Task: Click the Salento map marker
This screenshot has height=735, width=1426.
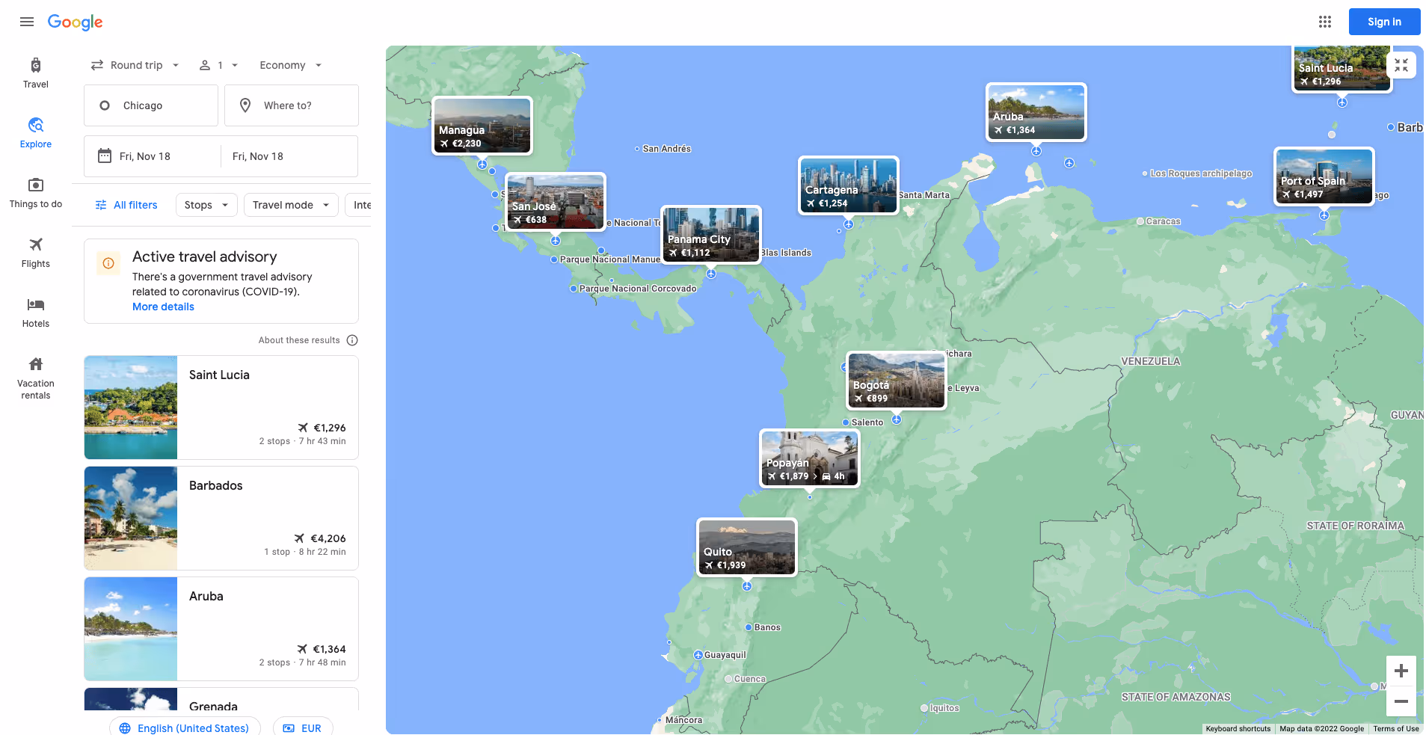Action: click(x=846, y=422)
